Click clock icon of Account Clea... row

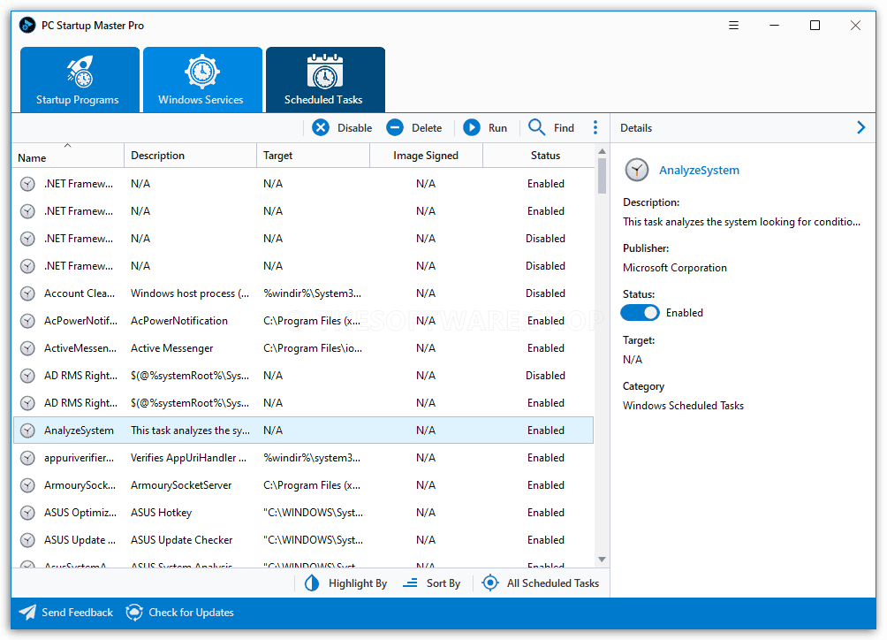pyautogui.click(x=27, y=293)
